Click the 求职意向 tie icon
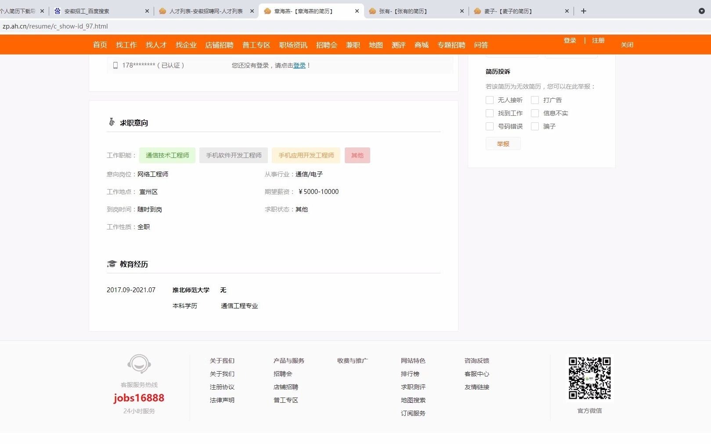Screen dimensions: 711x444 (x=112, y=122)
